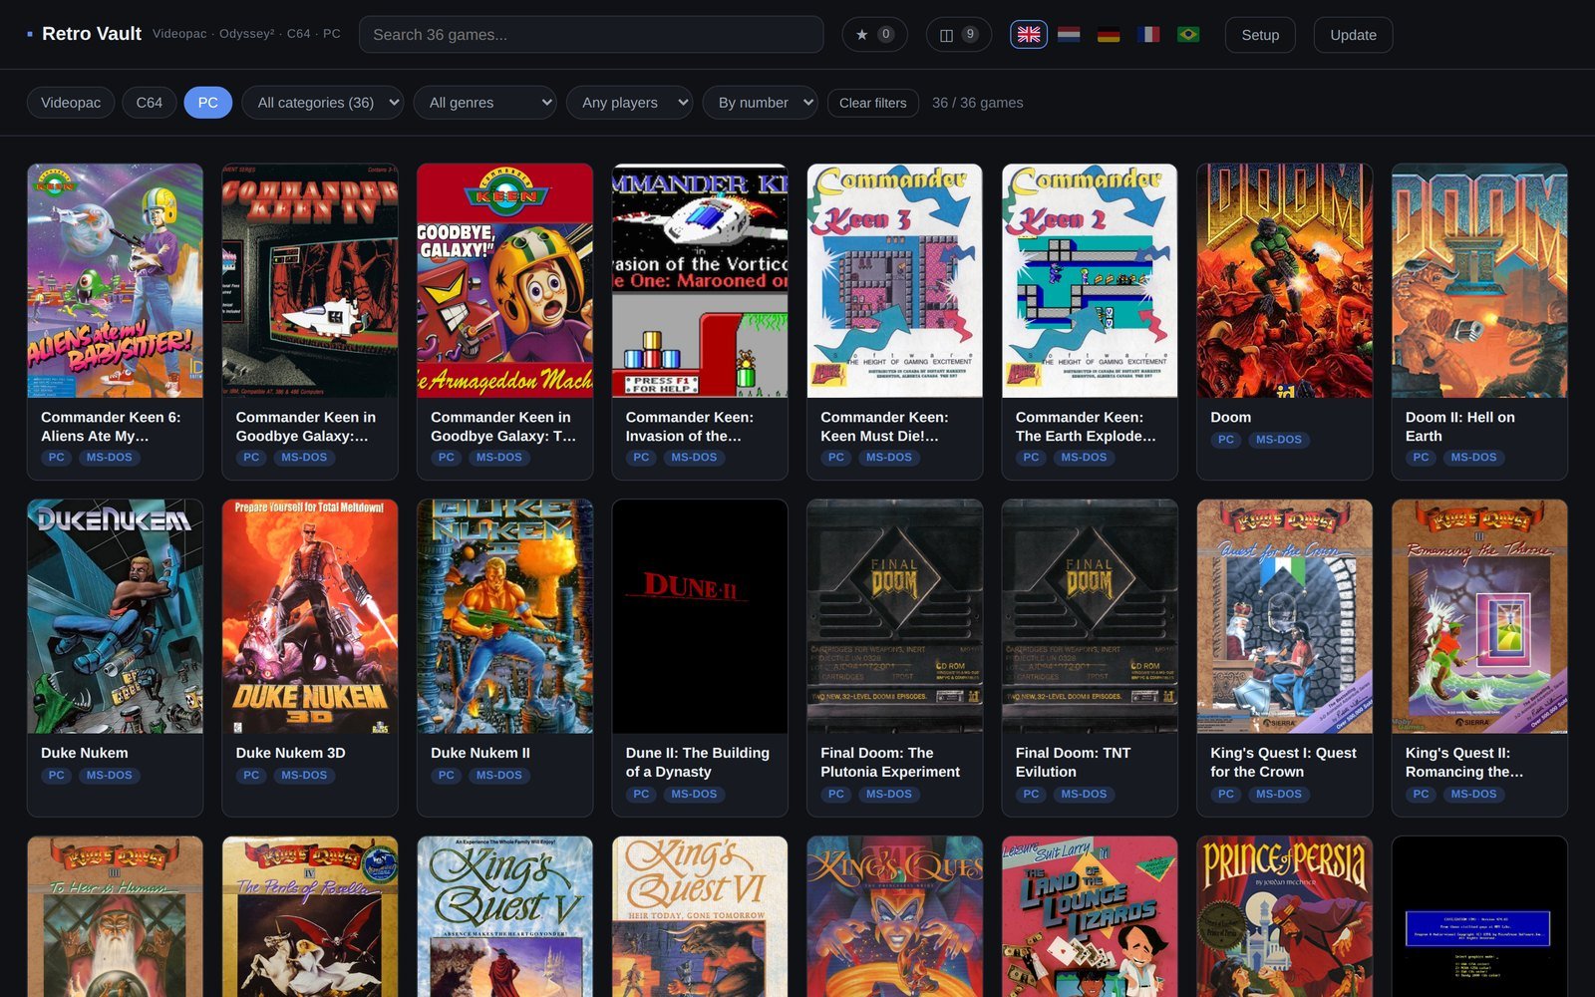Open the Duke Nukem 3D cover
The height and width of the screenshot is (997, 1595).
tap(310, 617)
